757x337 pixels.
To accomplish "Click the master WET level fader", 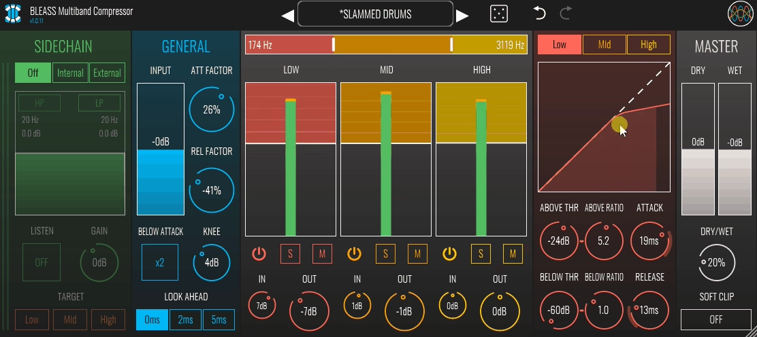I will click(735, 149).
